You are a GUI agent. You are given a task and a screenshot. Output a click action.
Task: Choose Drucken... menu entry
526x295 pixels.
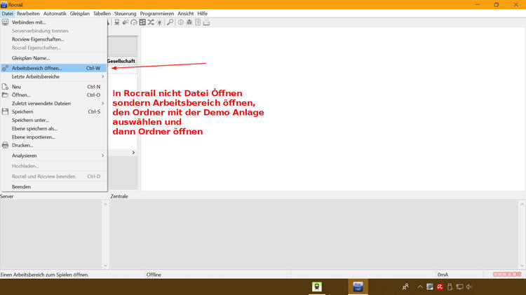point(54,145)
